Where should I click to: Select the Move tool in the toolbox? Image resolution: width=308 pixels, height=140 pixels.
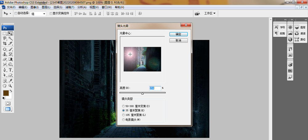tap(10, 34)
